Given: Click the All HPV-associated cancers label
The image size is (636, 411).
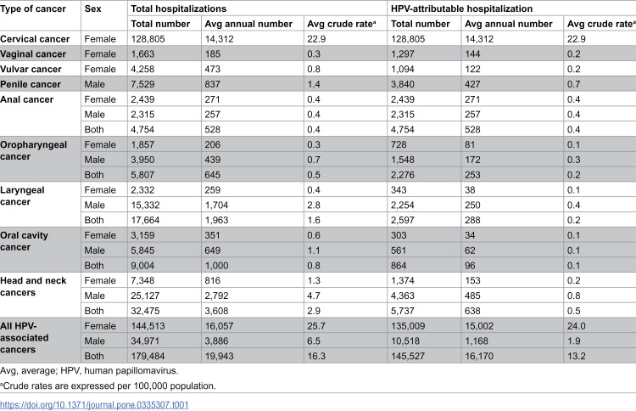Looking at the screenshot, I should point(25,338).
